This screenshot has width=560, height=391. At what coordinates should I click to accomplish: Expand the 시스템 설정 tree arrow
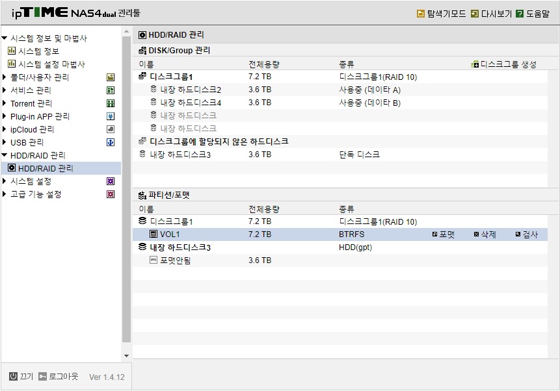click(5, 181)
